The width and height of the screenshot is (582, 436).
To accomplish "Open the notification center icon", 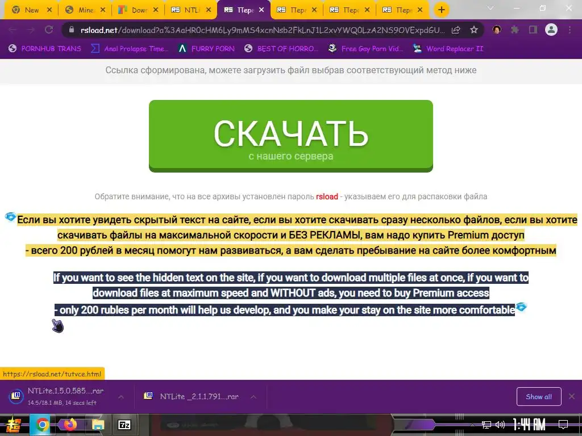I will pos(563,425).
